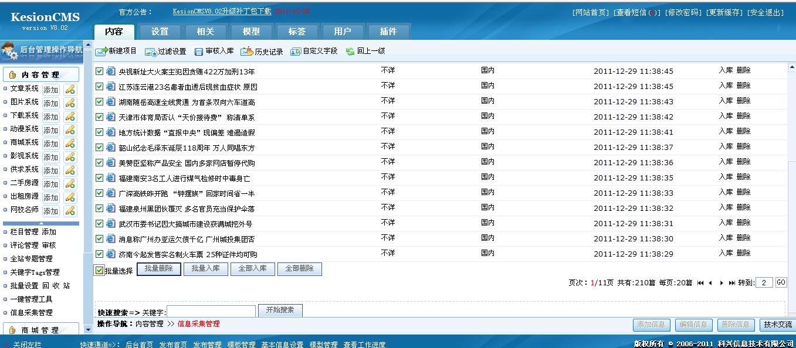Toggle checkbox for 济南今起发售实名制火车票 row
The image size is (796, 348).
click(100, 254)
